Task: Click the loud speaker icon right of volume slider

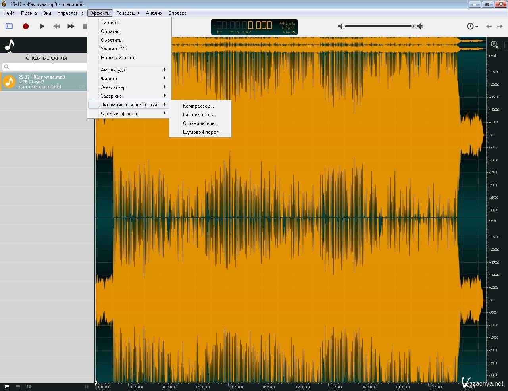Action: 420,26
